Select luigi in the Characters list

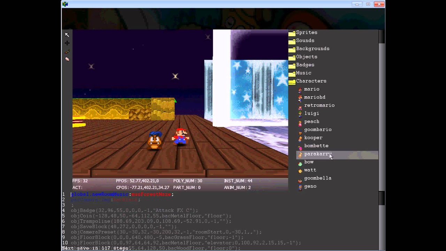(312, 113)
